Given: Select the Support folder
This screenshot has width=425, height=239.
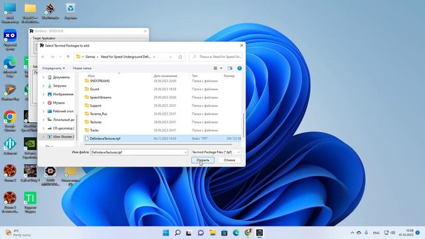Looking at the screenshot, I should pos(96,106).
